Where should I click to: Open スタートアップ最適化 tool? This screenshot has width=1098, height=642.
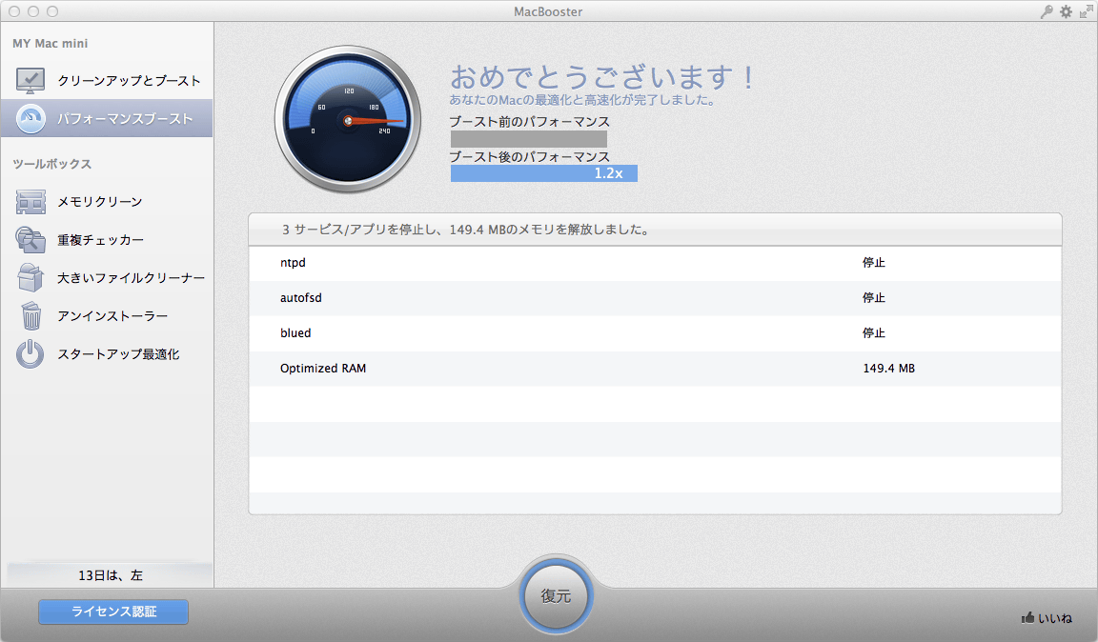pyautogui.click(x=107, y=354)
